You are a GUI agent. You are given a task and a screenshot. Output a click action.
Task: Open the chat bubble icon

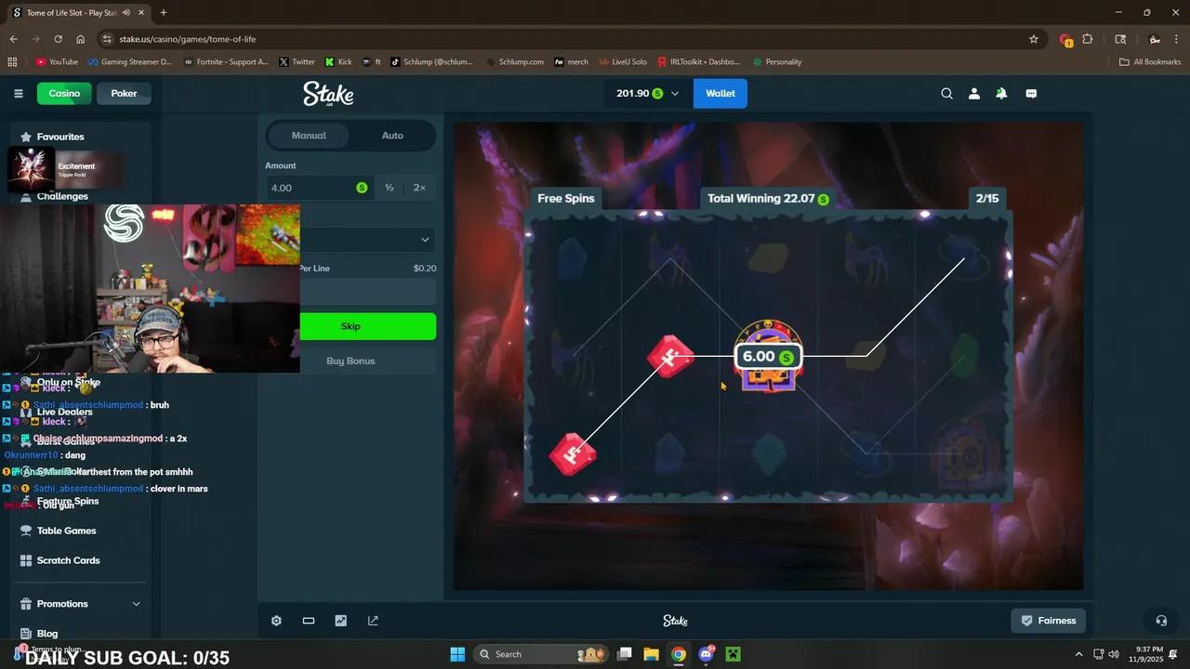point(1031,93)
